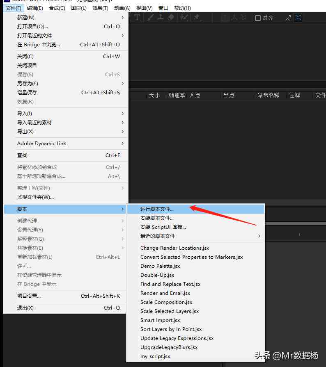Choose 监视文件夹(W)... menu item

(x=66, y=197)
